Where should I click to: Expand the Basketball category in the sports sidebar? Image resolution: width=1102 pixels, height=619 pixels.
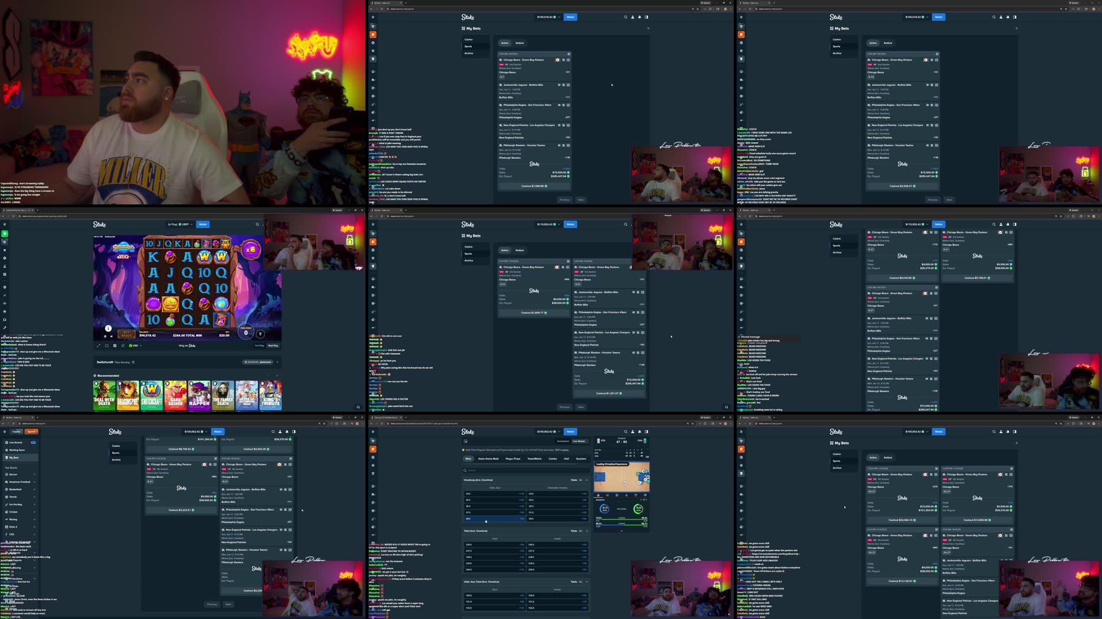[17, 489]
